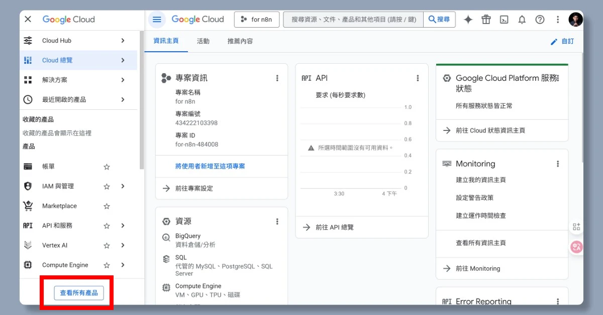603x315 pixels.
Task: Expand the 解決方案 submenu arrow
Action: [123, 80]
